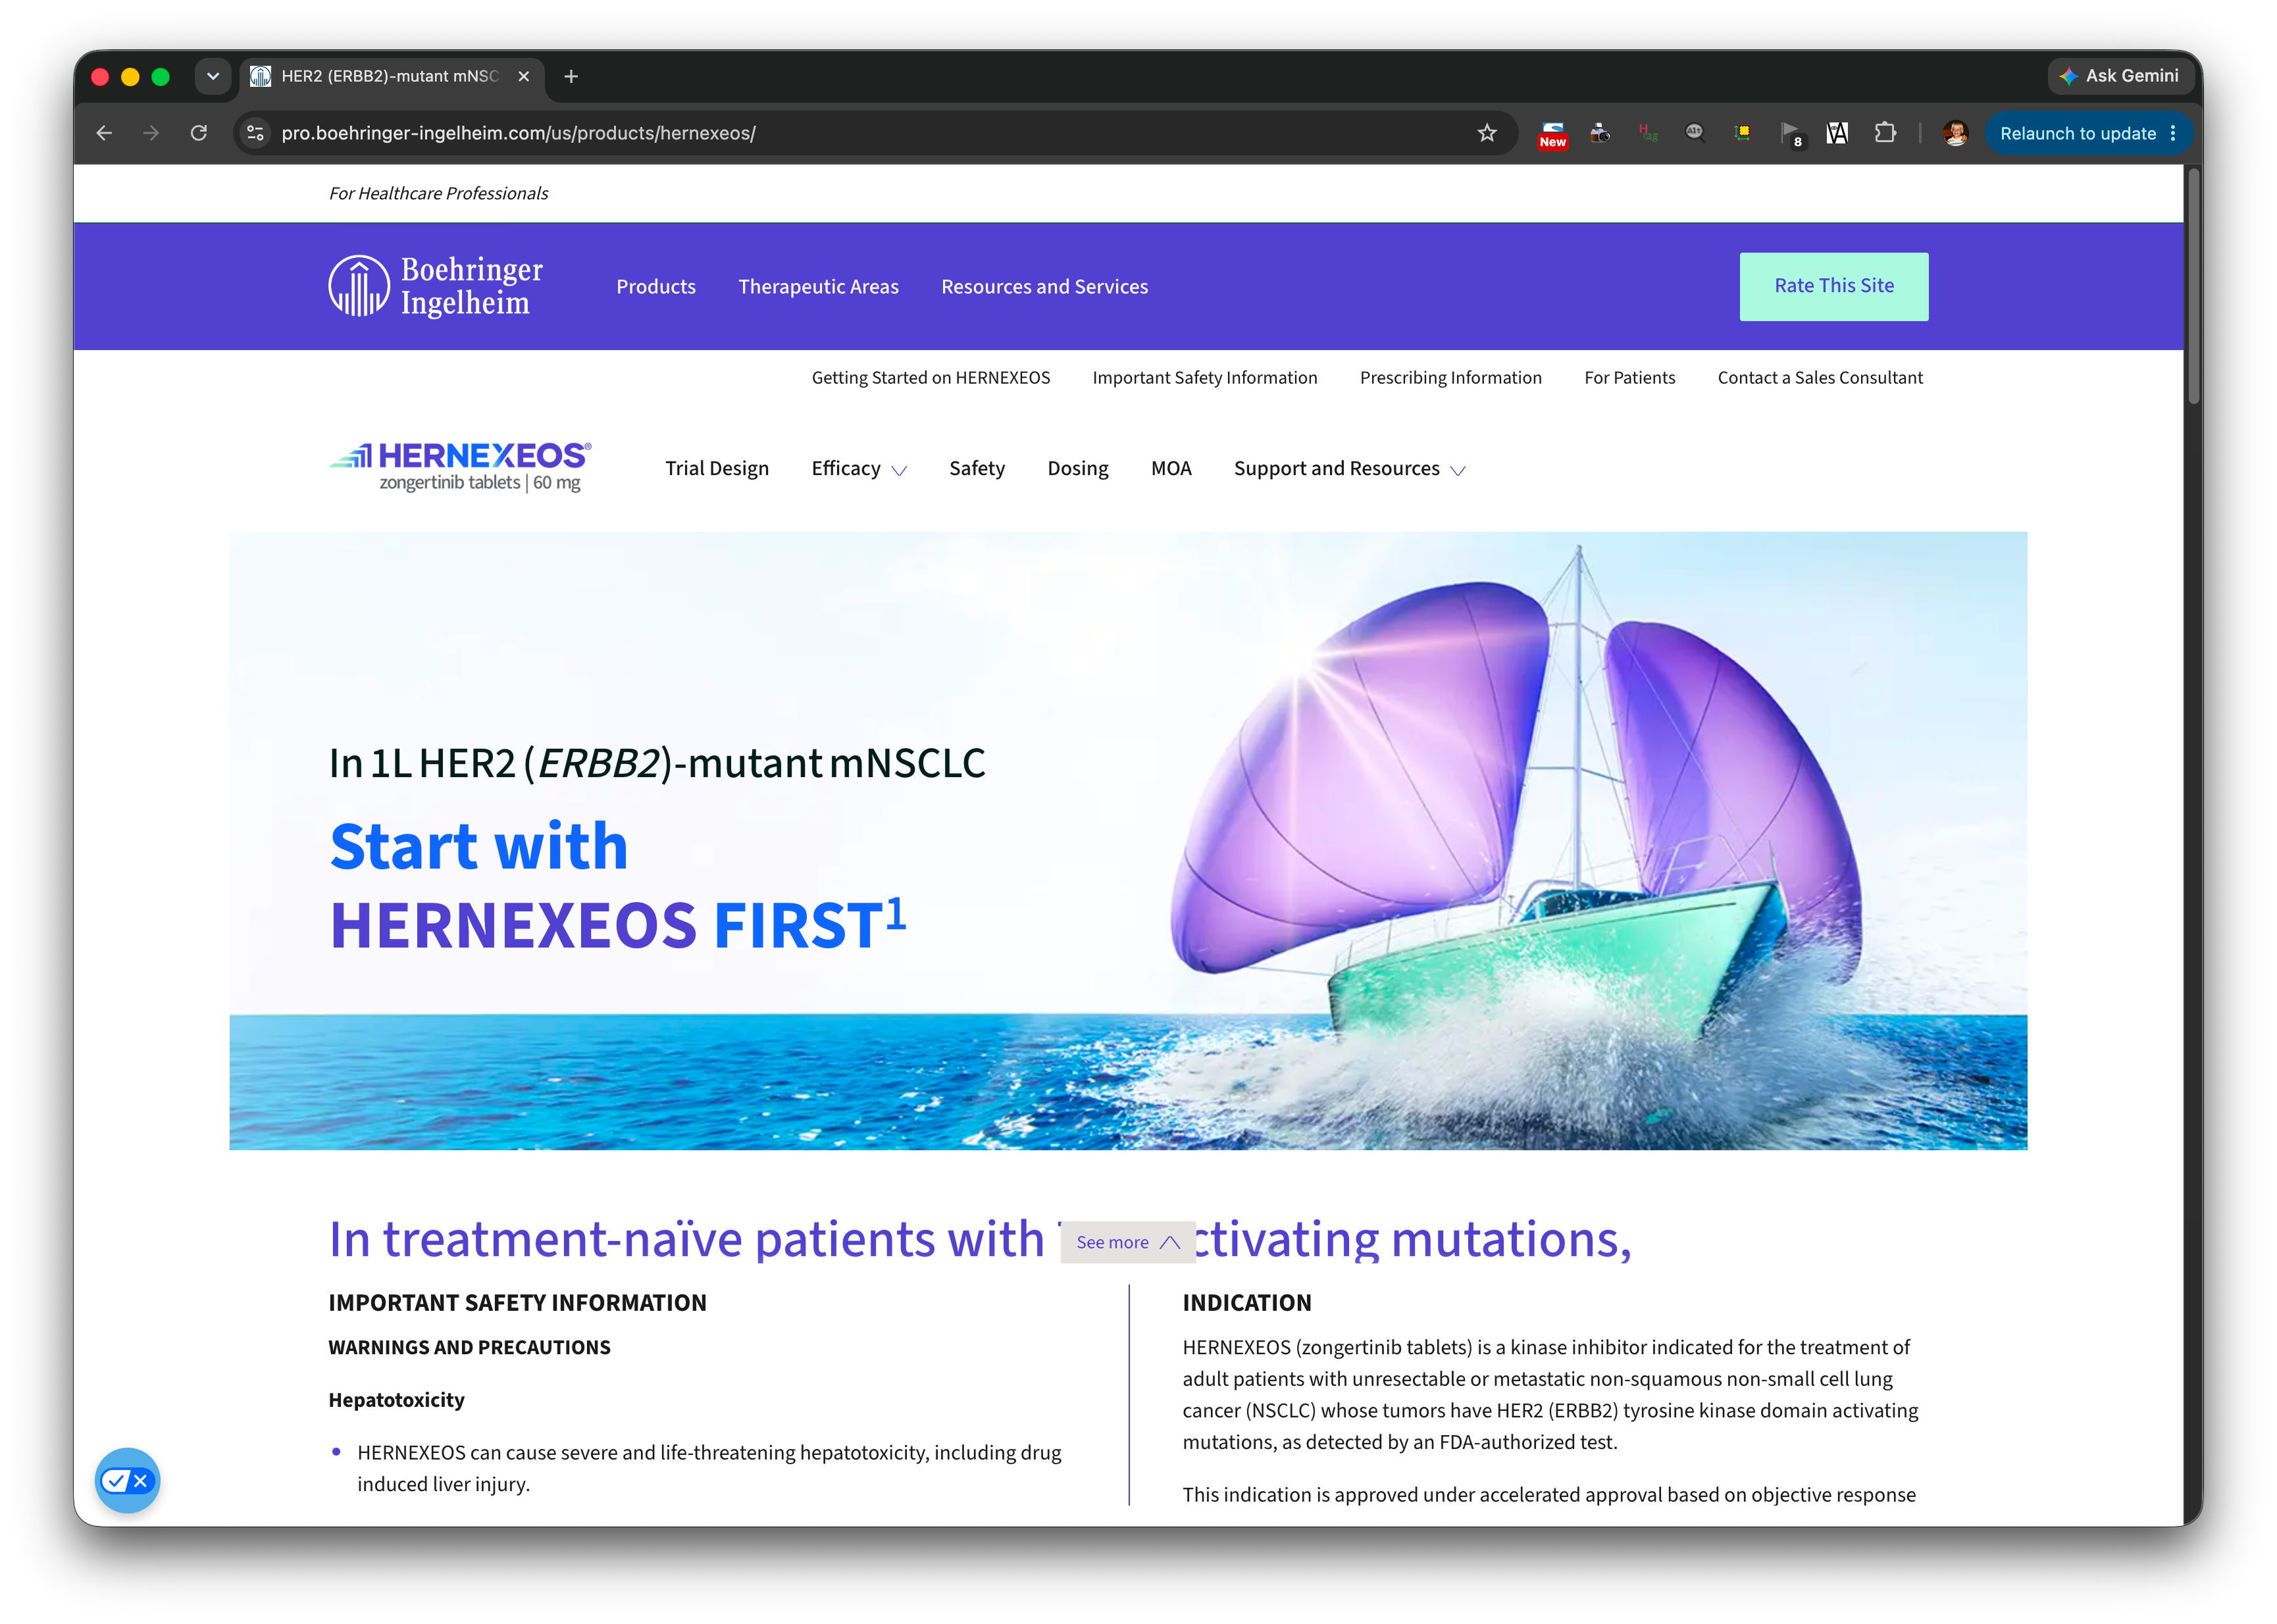
Task: Open a new browser tab
Action: point(571,76)
